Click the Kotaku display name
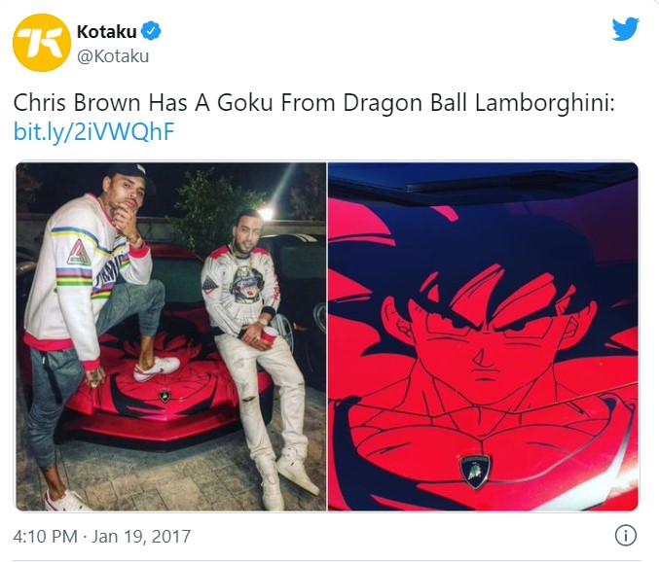 [x=107, y=31]
